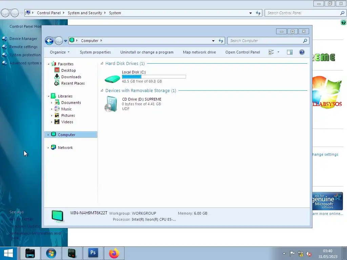Select Map network drive
Screen dimensions: 347x260
click(x=199, y=52)
